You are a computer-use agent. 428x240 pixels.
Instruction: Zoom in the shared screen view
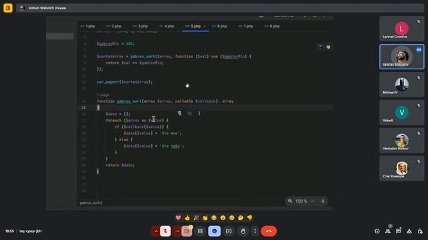click(323, 201)
